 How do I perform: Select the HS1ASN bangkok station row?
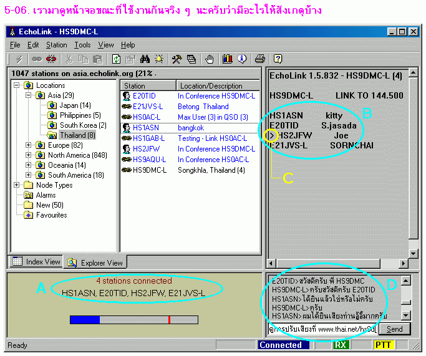190,128
